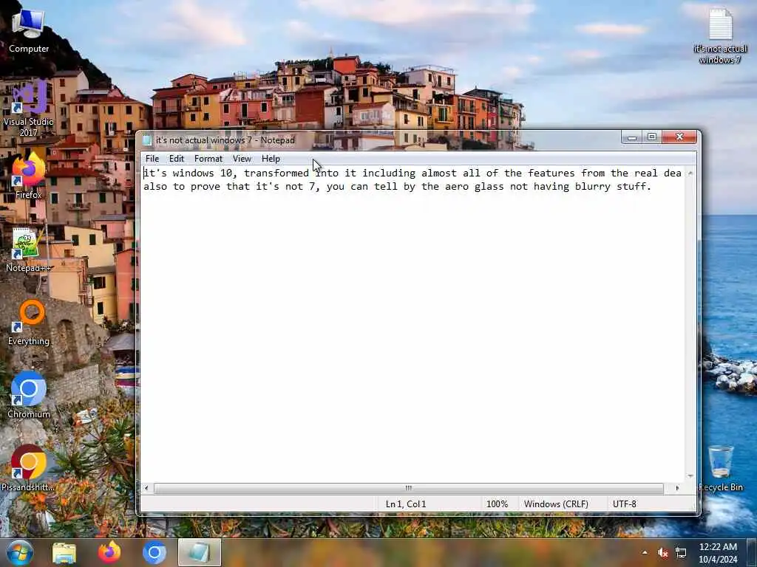Screen dimensions: 757x567
Task: Open the Edit menu in Notepad
Action: [x=176, y=159]
